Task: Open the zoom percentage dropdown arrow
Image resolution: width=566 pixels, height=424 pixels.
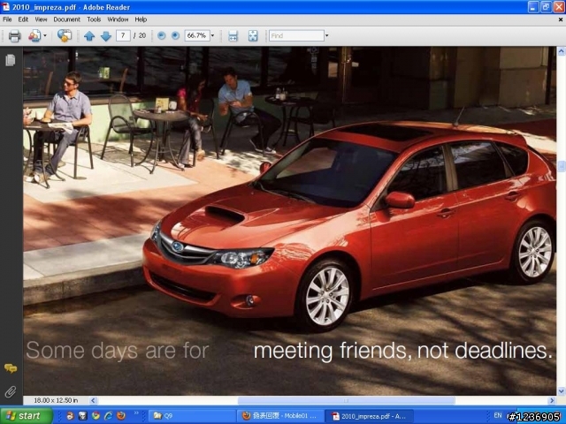Action: [x=212, y=35]
